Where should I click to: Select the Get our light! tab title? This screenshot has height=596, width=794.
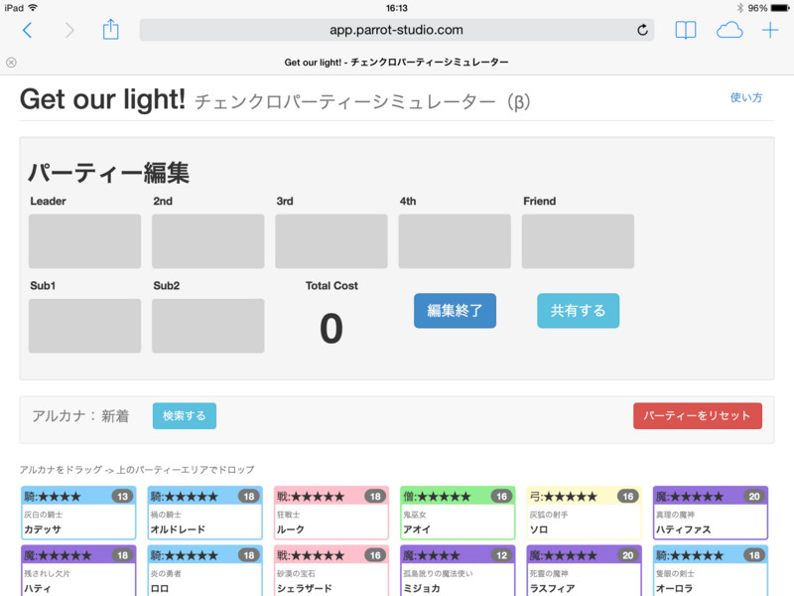tap(396, 63)
